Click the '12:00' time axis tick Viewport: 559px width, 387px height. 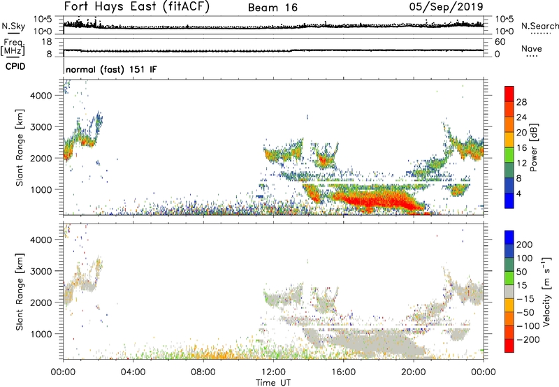pyautogui.click(x=273, y=372)
